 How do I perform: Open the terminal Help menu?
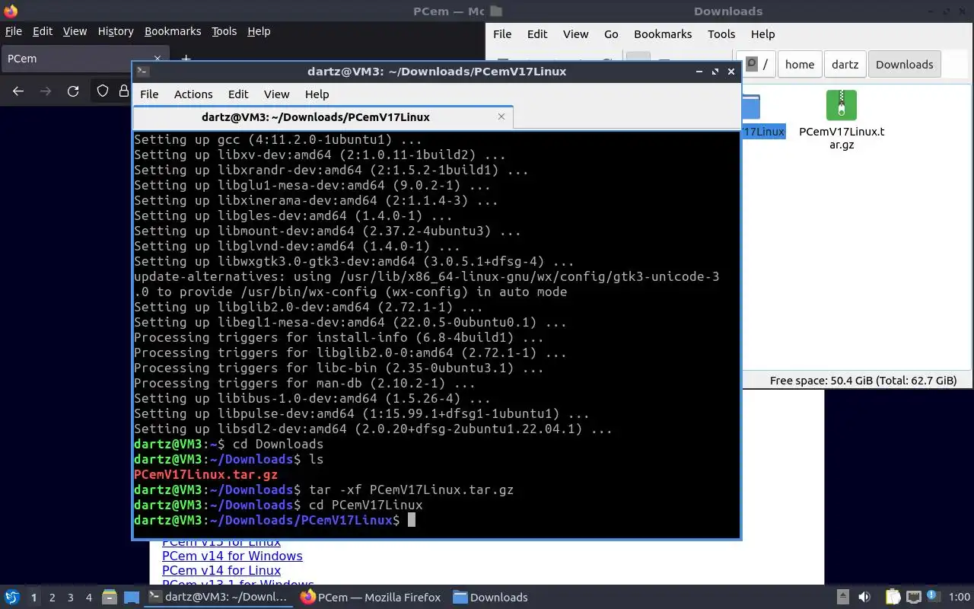point(317,94)
